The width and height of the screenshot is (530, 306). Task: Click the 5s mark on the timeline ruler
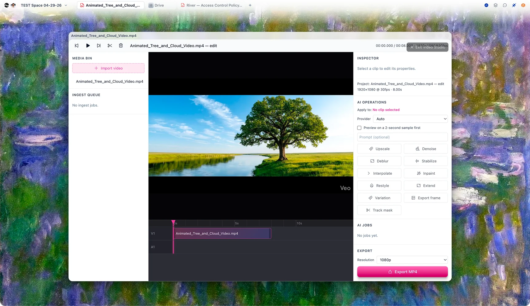(x=237, y=223)
